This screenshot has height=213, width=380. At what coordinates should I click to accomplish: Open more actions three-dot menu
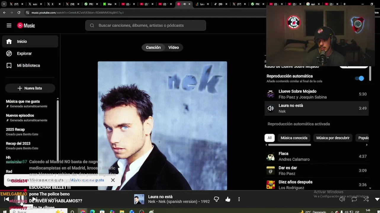tap(239, 199)
